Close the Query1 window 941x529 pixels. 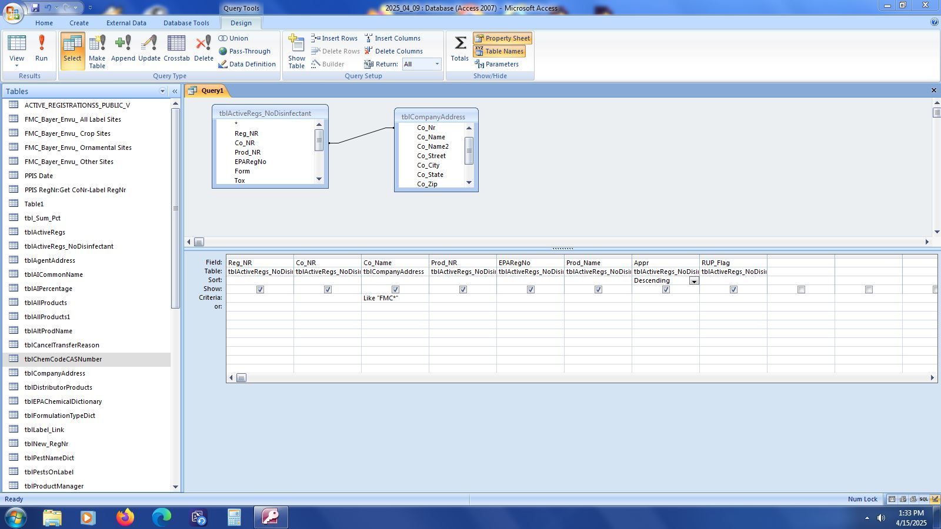[x=933, y=91]
